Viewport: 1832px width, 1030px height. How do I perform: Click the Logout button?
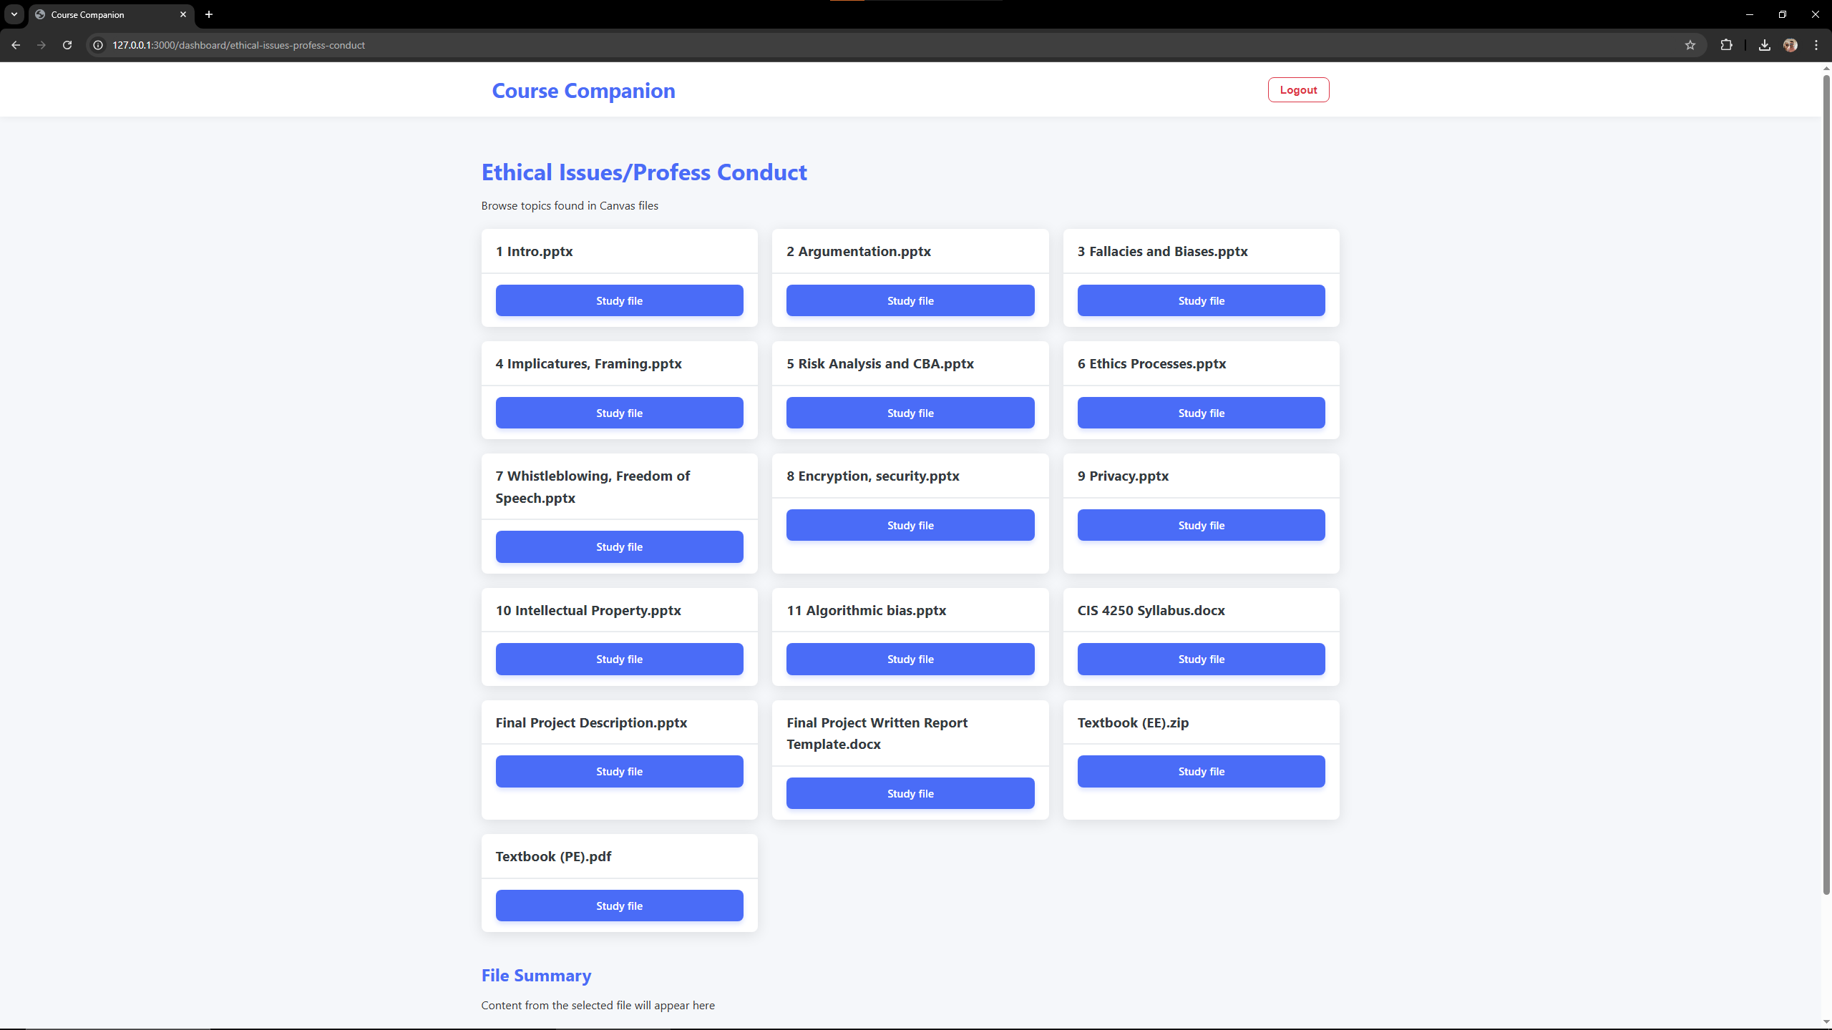pos(1298,90)
